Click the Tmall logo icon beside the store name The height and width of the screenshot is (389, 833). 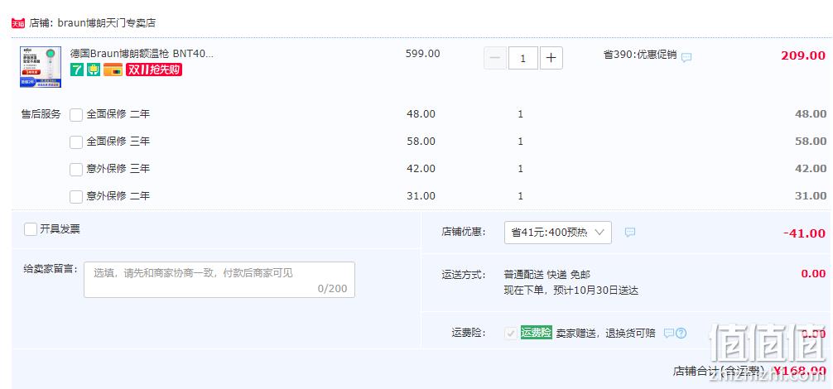(x=18, y=23)
